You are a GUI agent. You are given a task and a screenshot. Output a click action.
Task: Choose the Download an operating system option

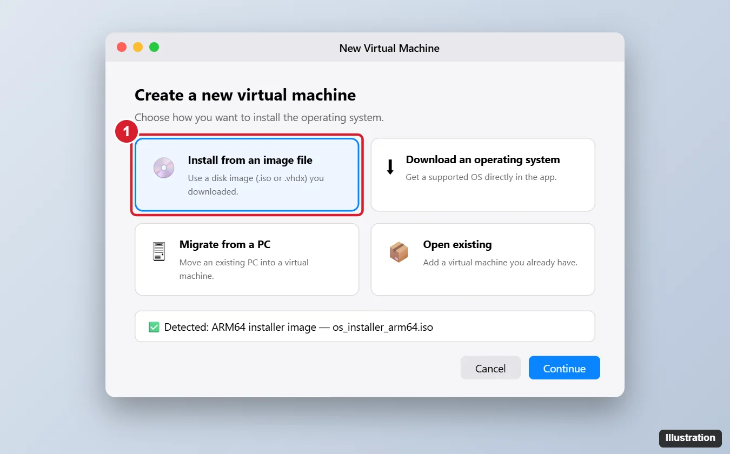483,175
